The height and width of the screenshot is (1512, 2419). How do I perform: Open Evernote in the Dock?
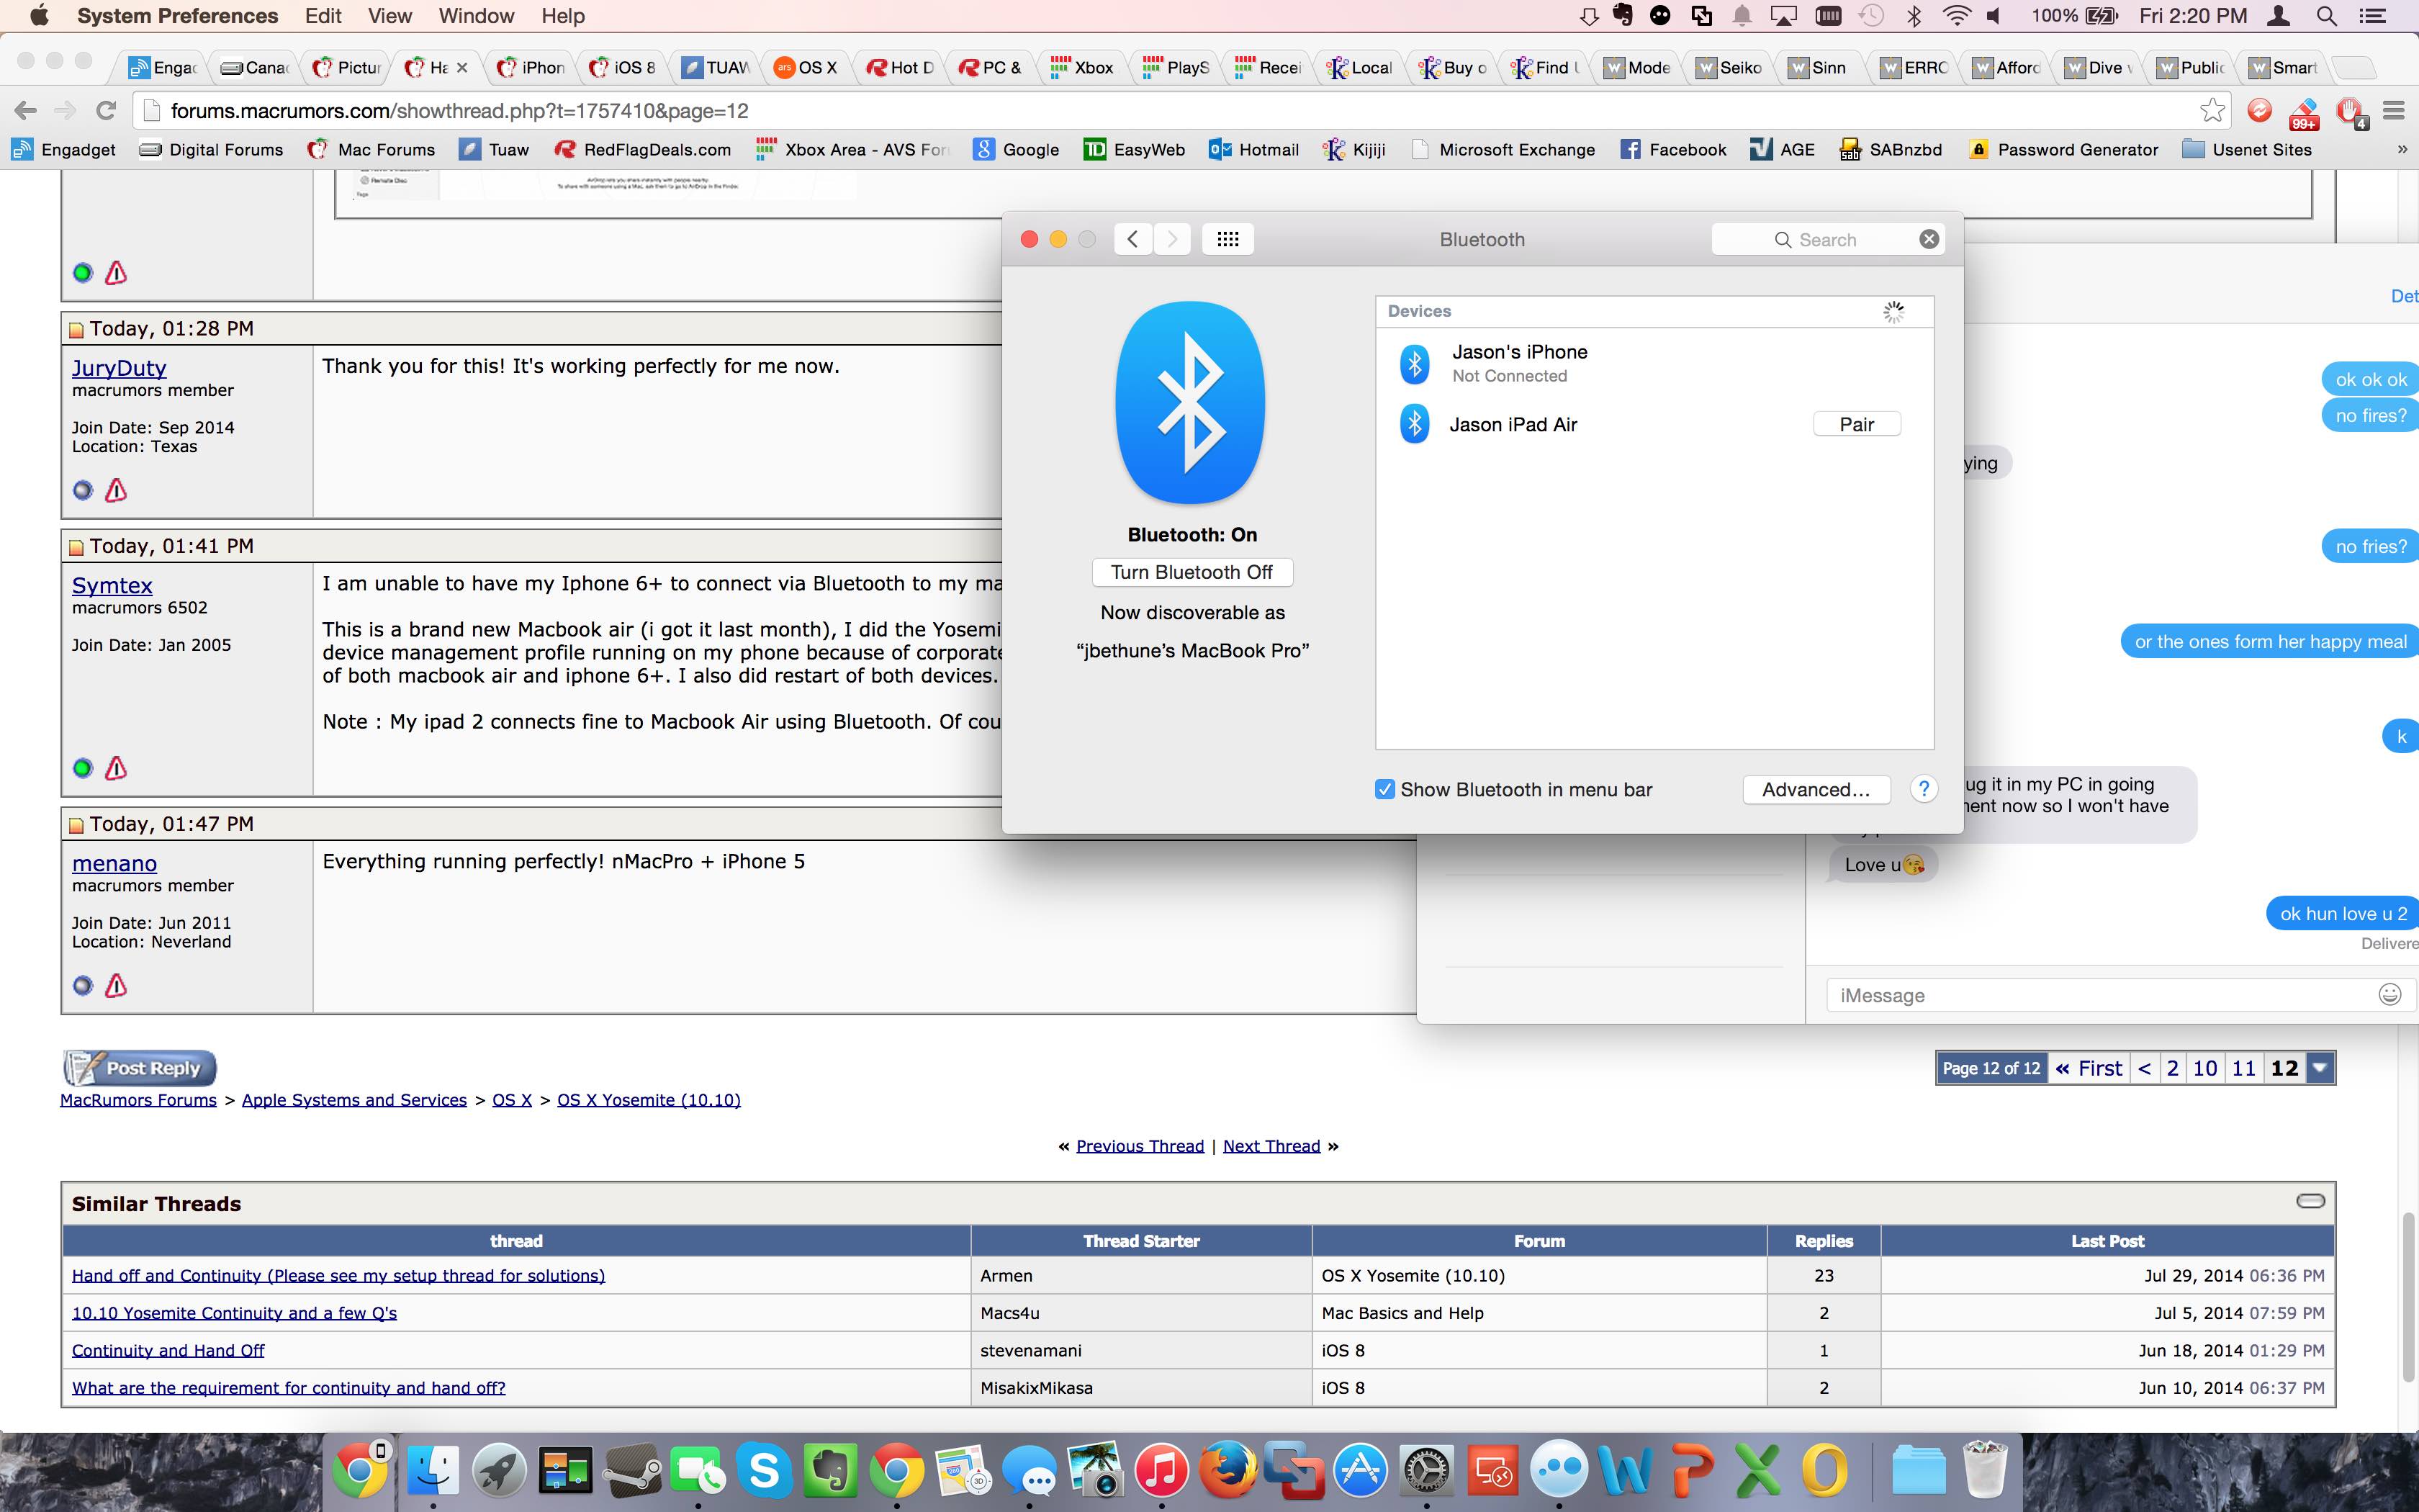829,1471
